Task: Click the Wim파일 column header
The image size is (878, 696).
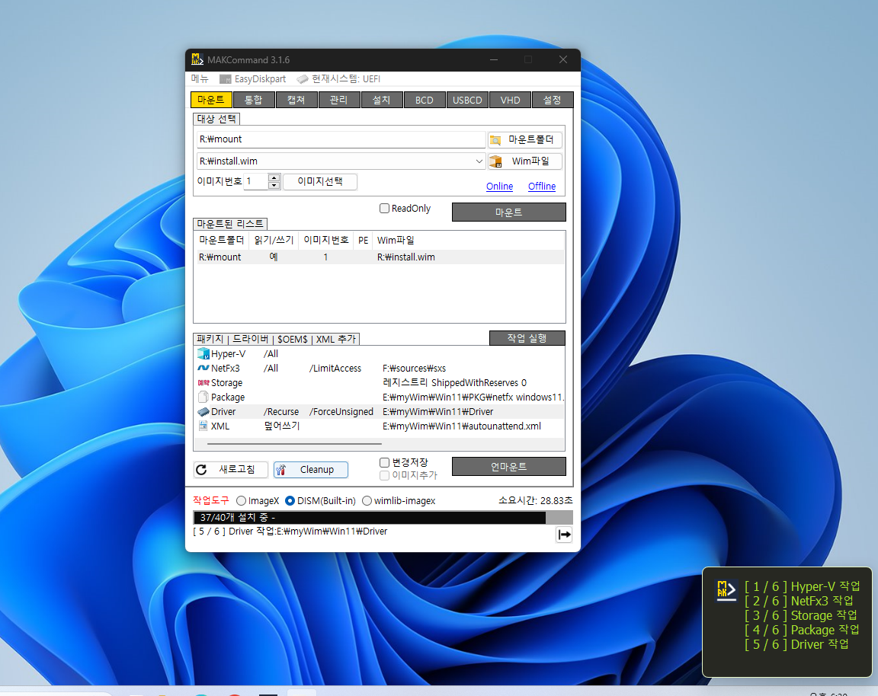Action: (396, 240)
